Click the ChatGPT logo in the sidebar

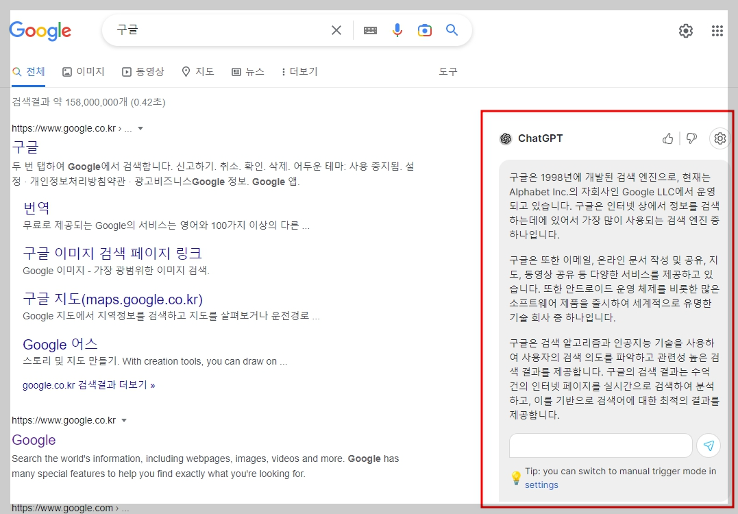click(x=506, y=138)
